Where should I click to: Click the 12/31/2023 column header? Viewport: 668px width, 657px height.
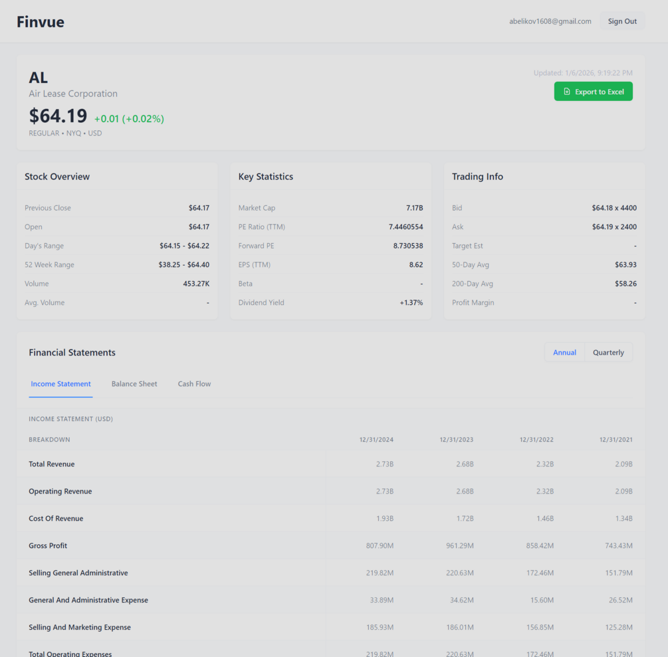[x=456, y=440]
